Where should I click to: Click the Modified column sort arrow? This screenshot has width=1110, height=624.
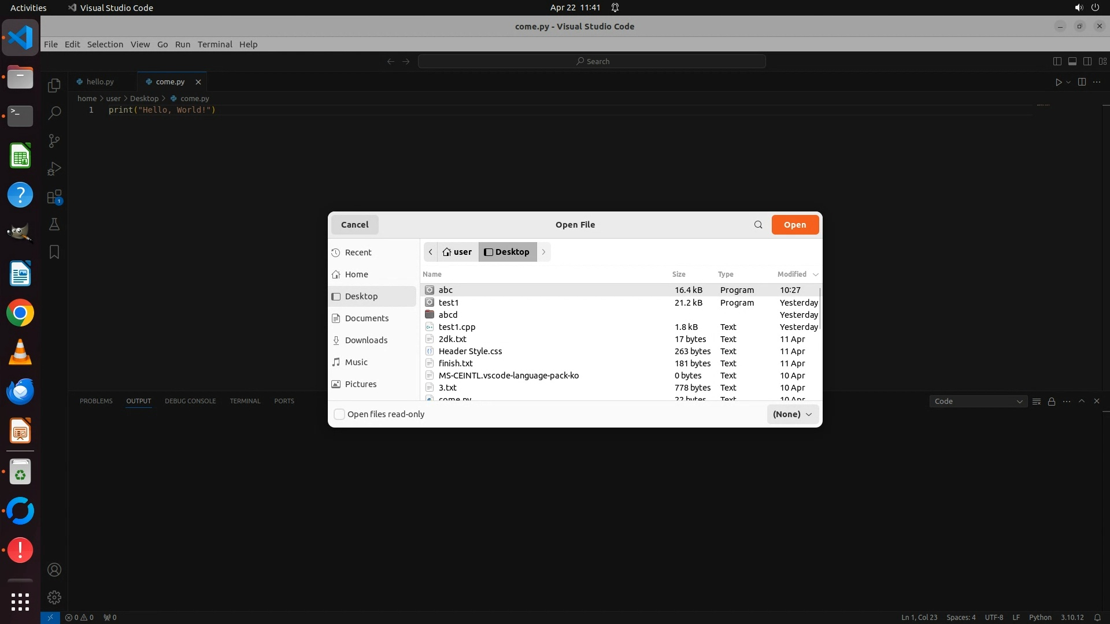[x=816, y=274]
